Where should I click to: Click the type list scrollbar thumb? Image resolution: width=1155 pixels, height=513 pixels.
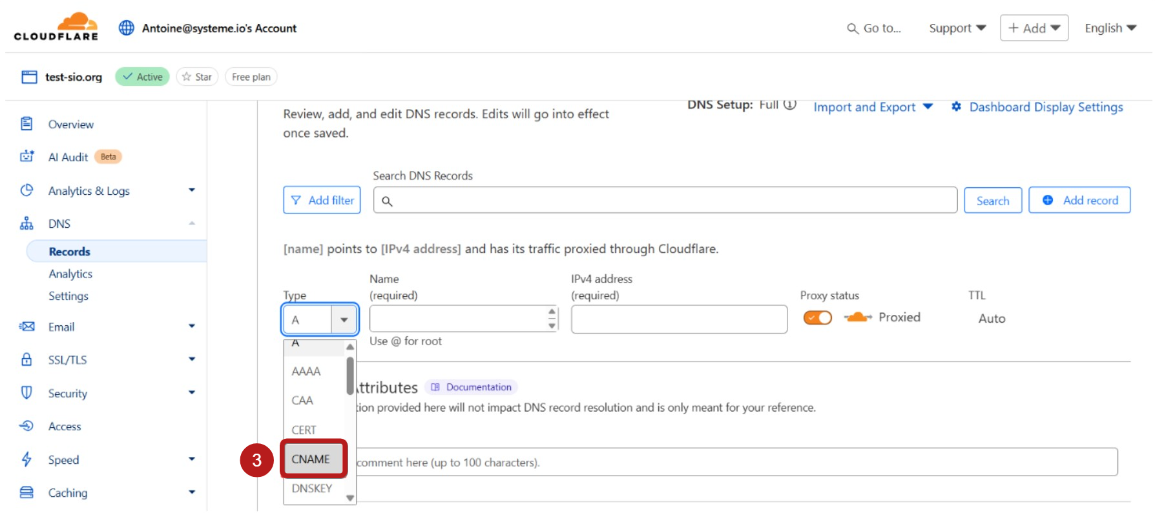pyautogui.click(x=350, y=376)
